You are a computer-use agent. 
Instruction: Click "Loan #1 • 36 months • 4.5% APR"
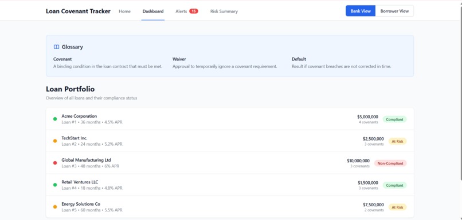[92, 122]
